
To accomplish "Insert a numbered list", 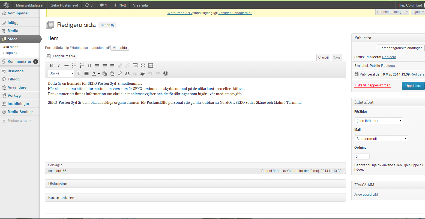I will (x=82, y=65).
